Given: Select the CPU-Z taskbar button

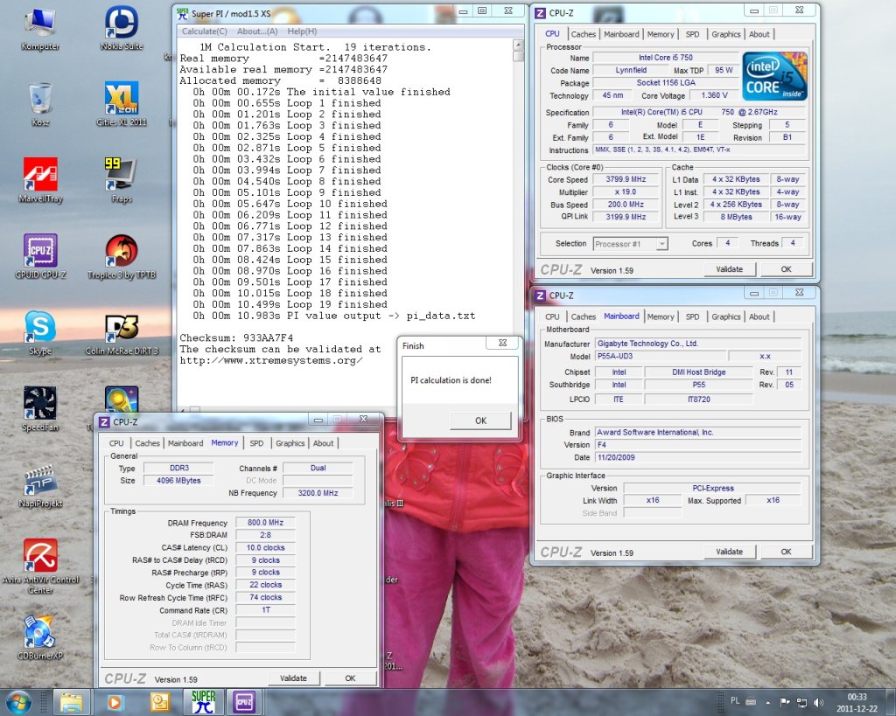Looking at the screenshot, I should click(244, 702).
